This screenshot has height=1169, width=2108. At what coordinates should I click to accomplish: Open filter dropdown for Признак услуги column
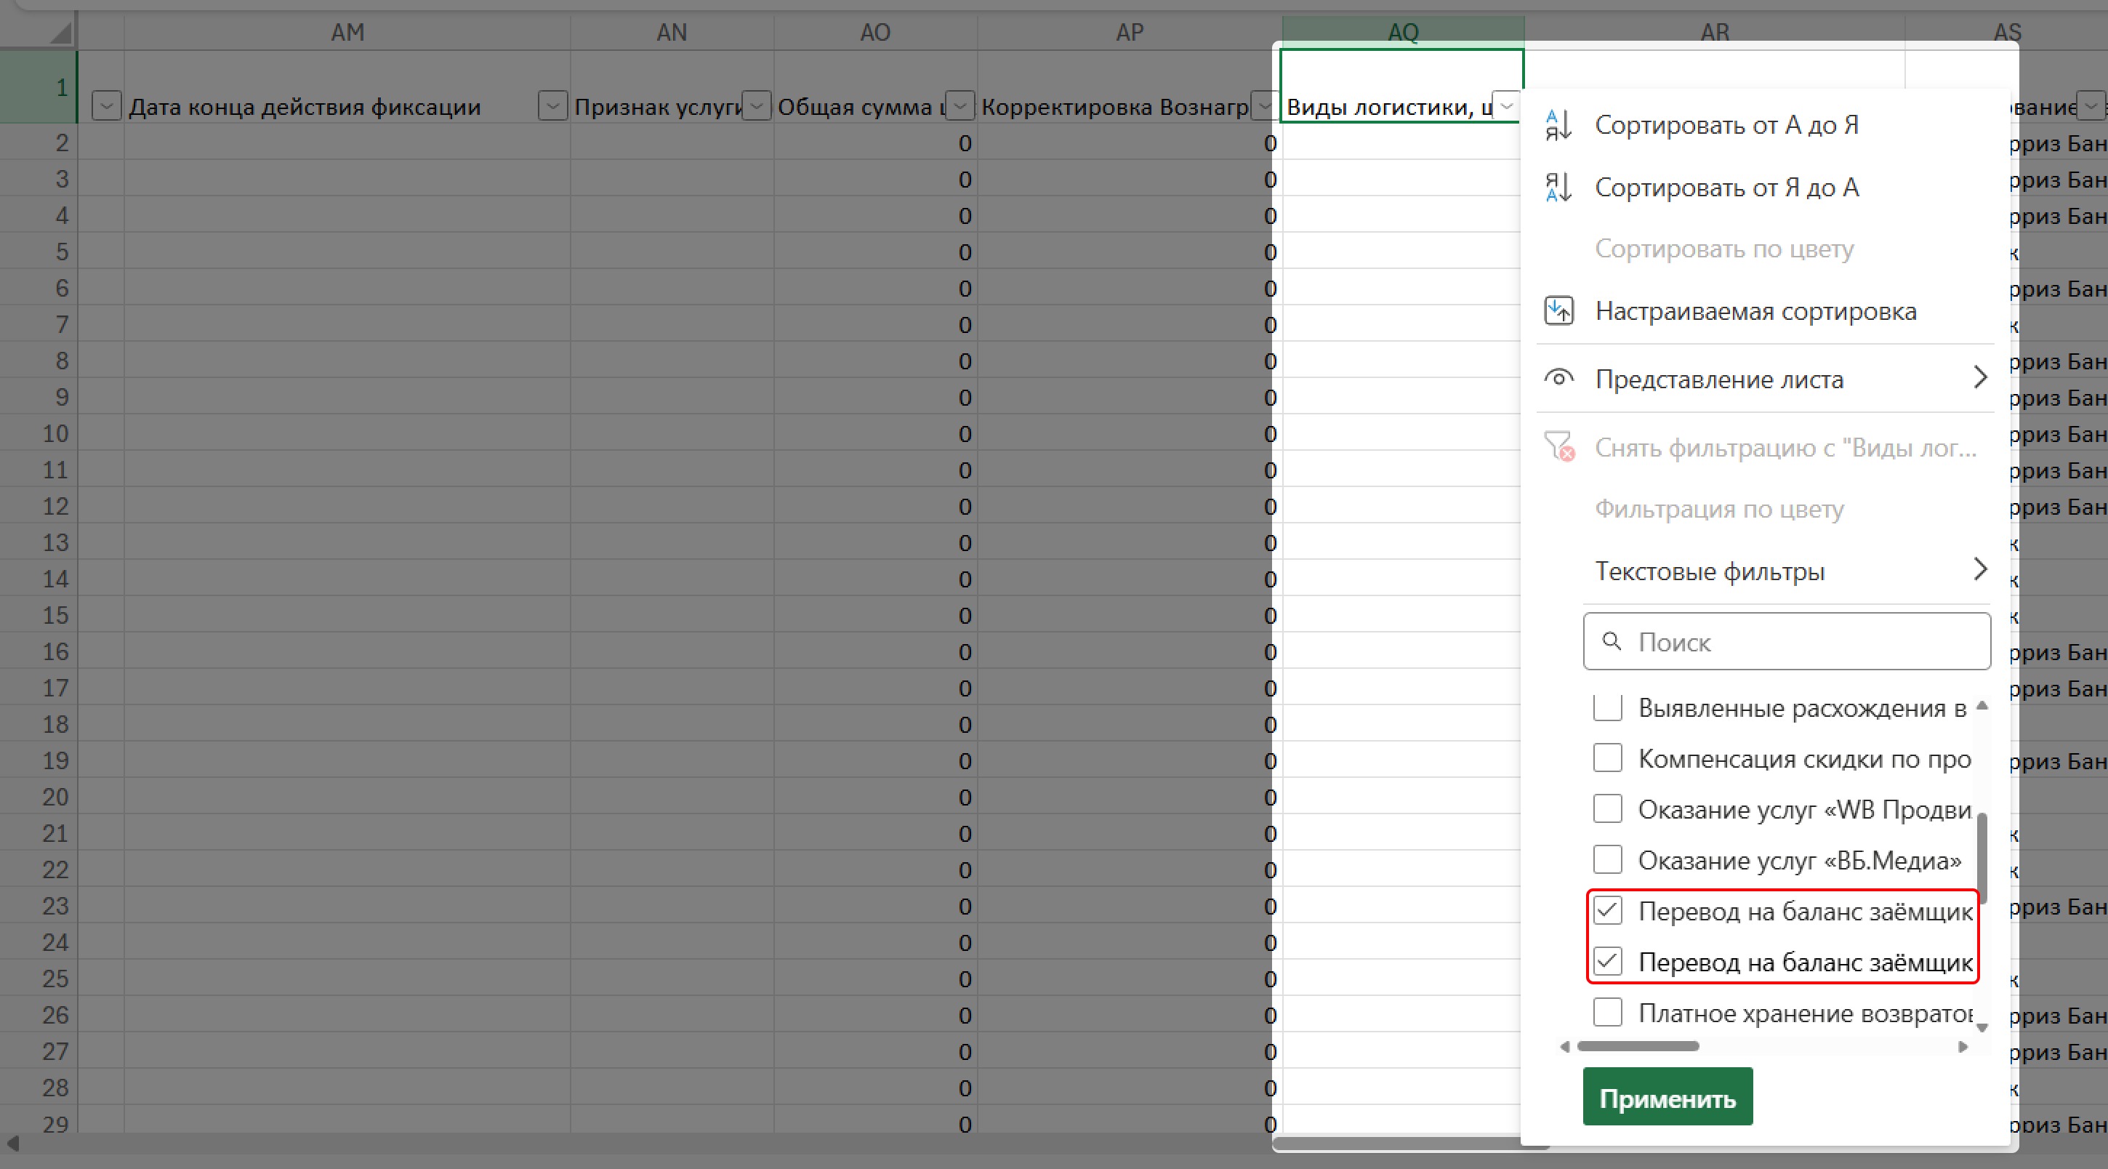click(x=757, y=106)
